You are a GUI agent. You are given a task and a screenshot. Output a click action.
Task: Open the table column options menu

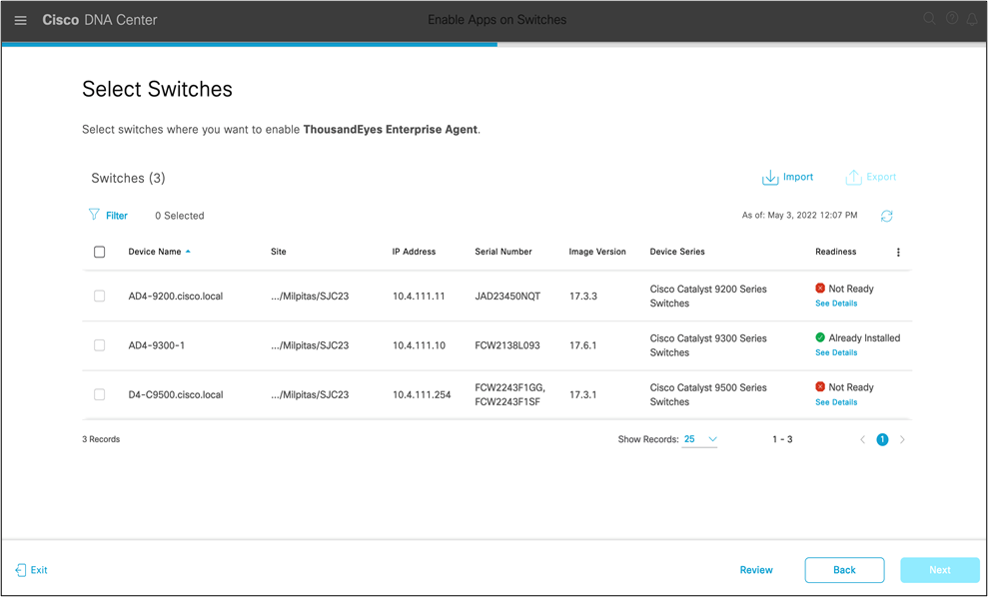tap(898, 253)
